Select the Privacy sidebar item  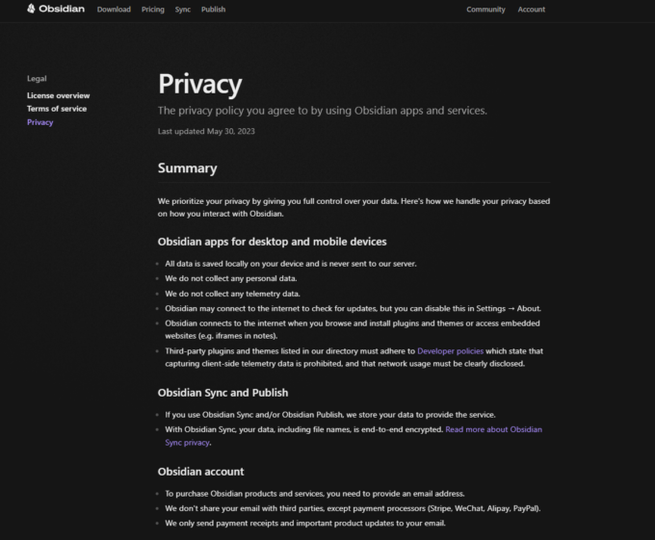pyautogui.click(x=40, y=122)
